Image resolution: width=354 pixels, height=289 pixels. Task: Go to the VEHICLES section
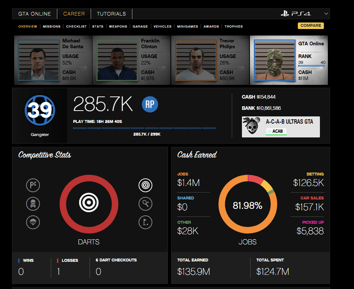point(162,26)
